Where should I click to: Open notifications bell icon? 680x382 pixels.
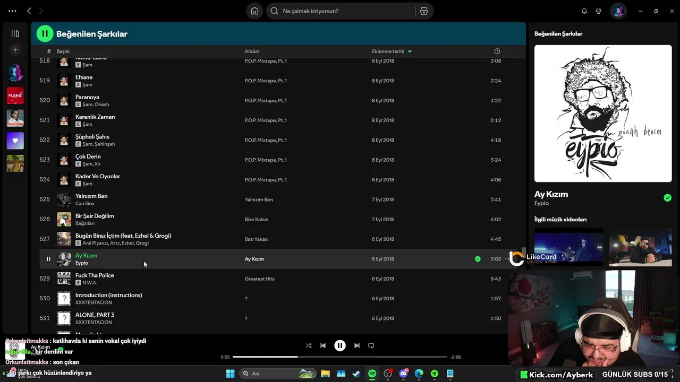(584, 11)
